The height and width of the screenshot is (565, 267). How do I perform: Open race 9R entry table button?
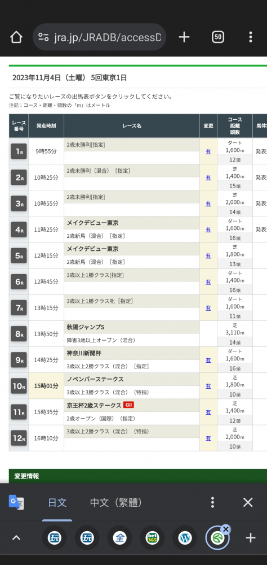(x=19, y=360)
